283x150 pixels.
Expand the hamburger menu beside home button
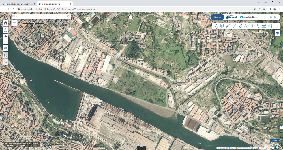click(x=14, y=23)
